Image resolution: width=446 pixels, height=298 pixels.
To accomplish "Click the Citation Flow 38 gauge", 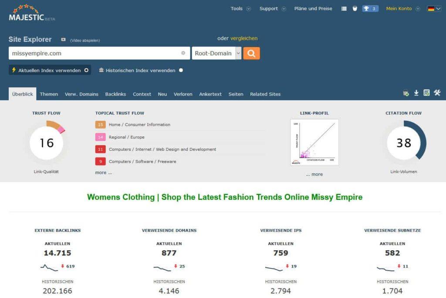I will point(404,143).
